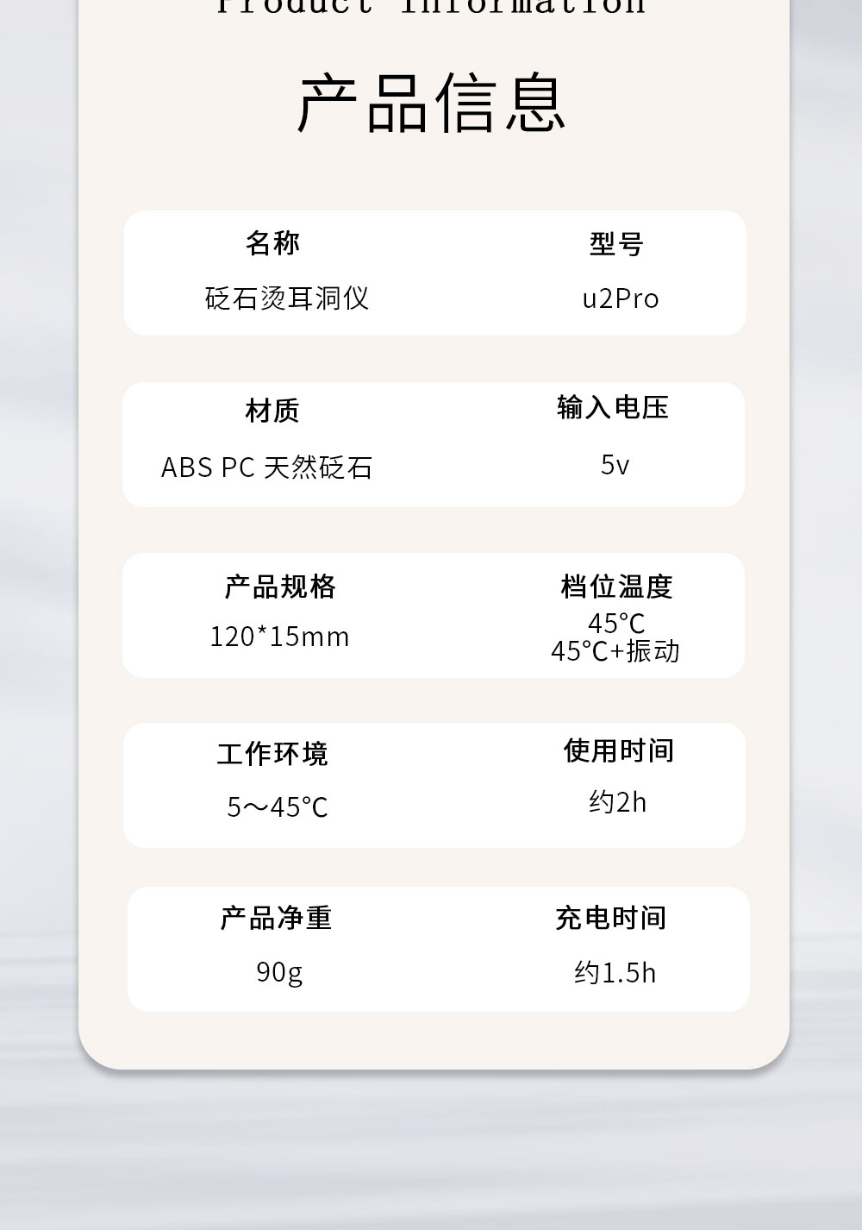Select the 名称 label
Viewport: 862px width, 1230px height.
(272, 243)
